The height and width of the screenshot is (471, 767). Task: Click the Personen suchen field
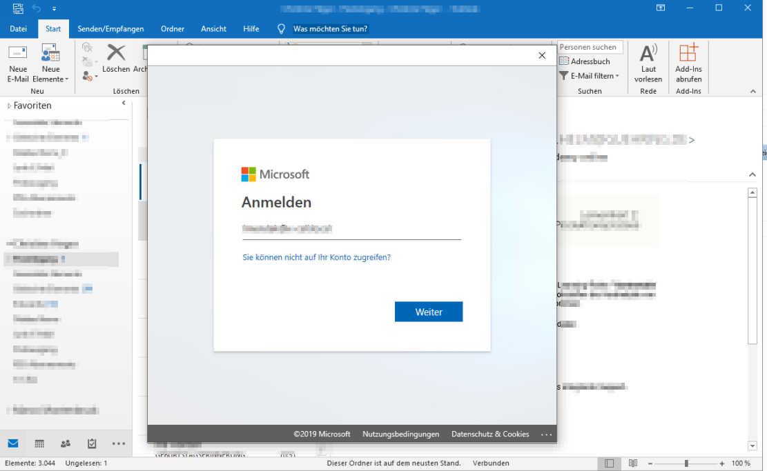coord(590,47)
